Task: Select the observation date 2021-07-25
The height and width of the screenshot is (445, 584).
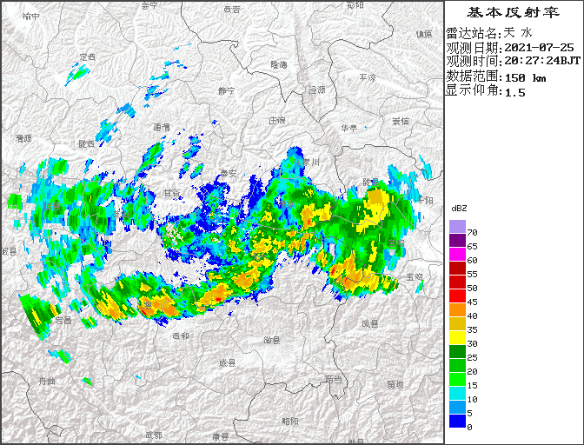Action: point(539,47)
